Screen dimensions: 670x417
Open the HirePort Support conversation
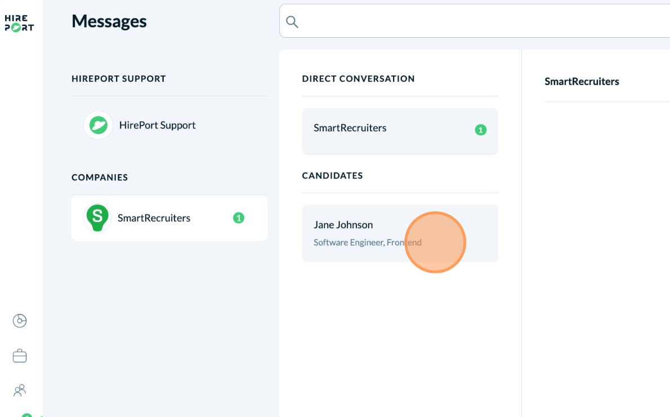click(x=169, y=125)
